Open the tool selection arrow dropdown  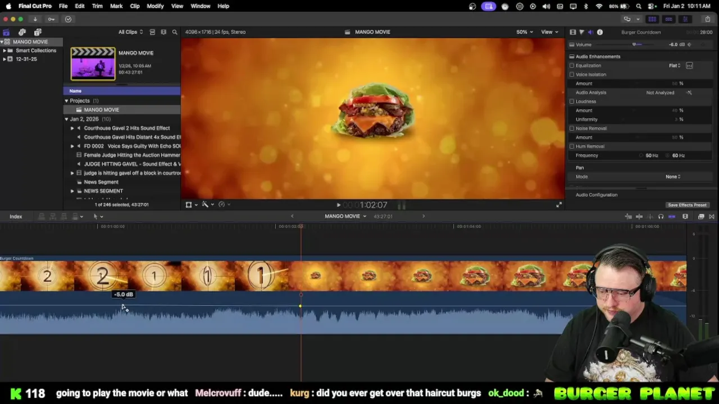pyautogui.click(x=98, y=217)
